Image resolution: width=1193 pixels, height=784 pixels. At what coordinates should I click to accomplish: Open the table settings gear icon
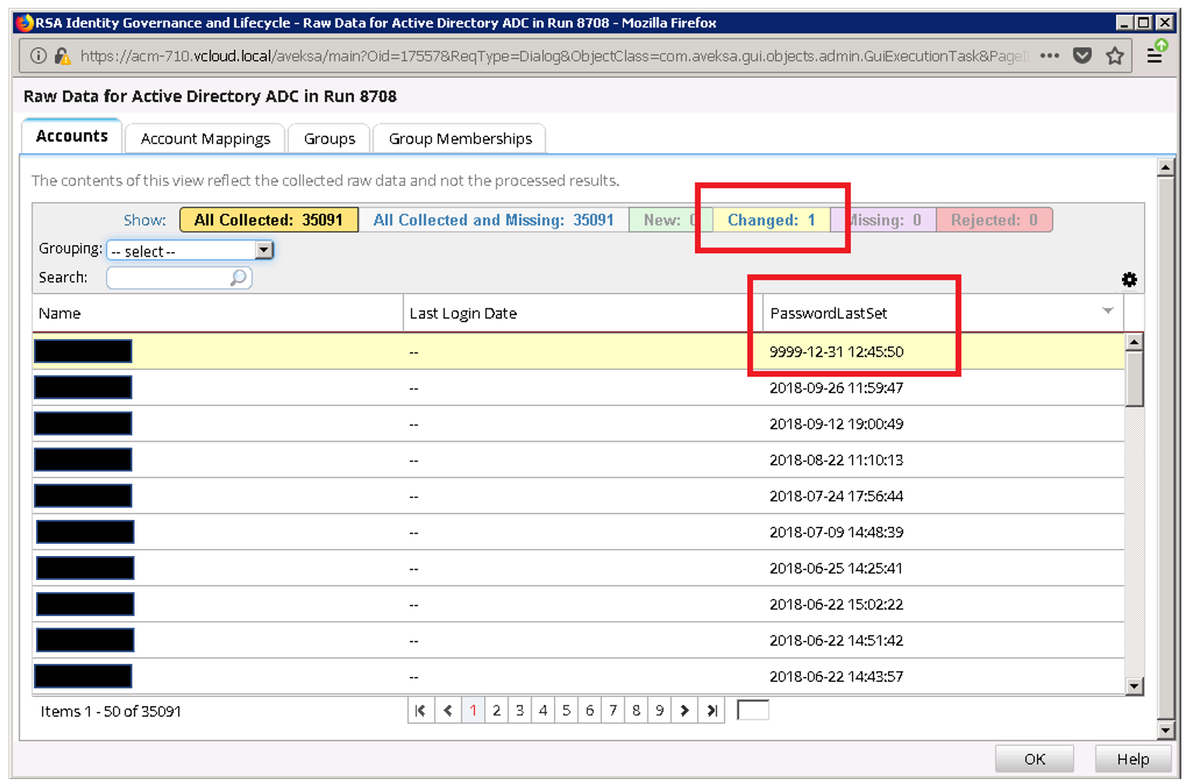[x=1129, y=280]
